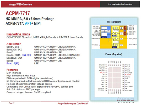Click the 'Block Diagram' caption
Image resolution: width=141 pixels, height=105 pixels.
pyautogui.click(x=114, y=22)
